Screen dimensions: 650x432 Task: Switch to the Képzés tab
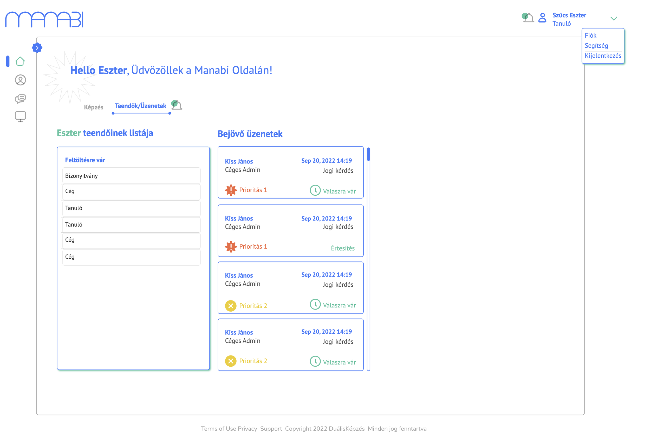[94, 107]
